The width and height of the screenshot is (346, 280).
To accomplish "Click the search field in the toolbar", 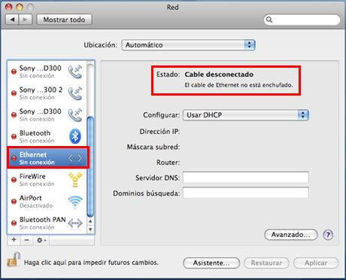I will pos(302,20).
